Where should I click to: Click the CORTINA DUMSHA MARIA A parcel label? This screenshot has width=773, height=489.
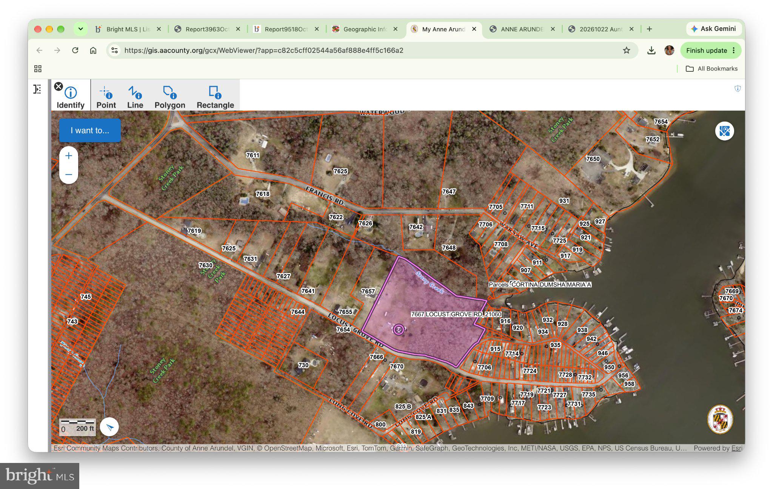[x=540, y=285]
